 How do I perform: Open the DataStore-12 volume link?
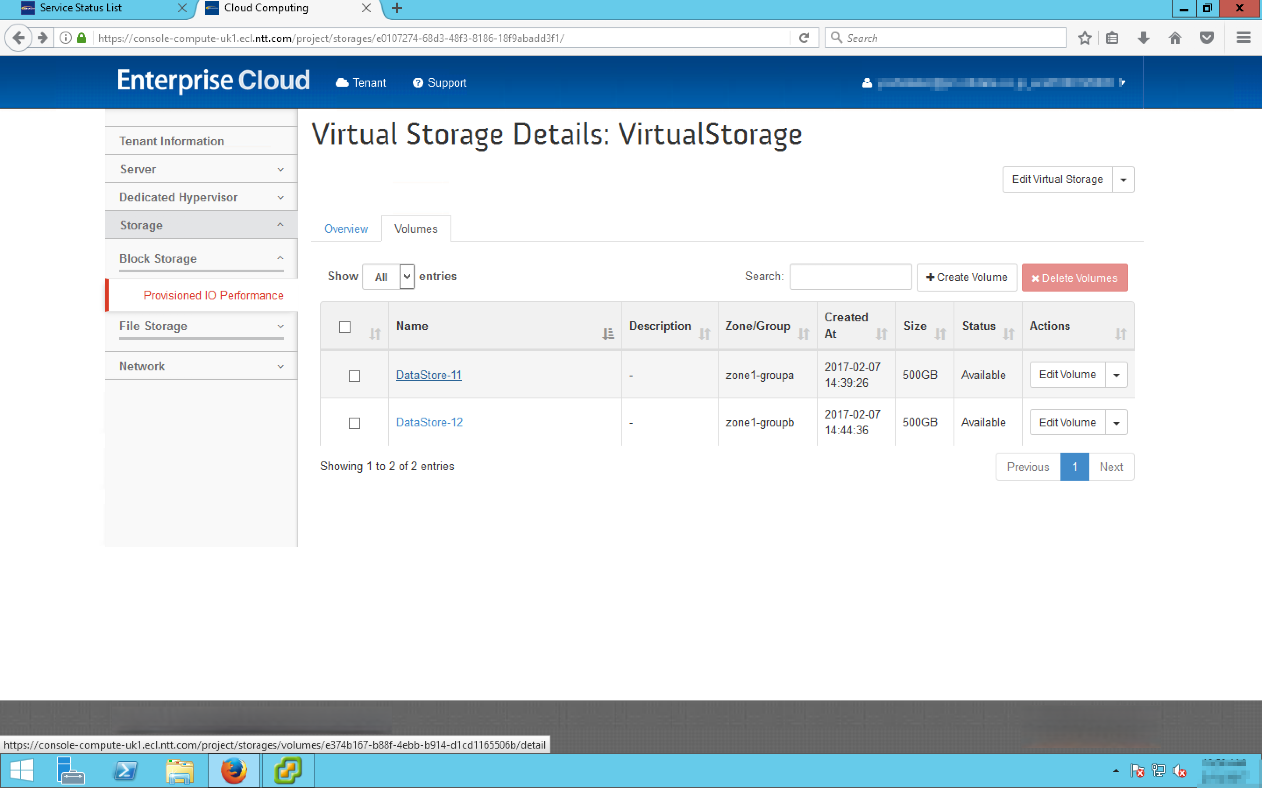(x=429, y=422)
